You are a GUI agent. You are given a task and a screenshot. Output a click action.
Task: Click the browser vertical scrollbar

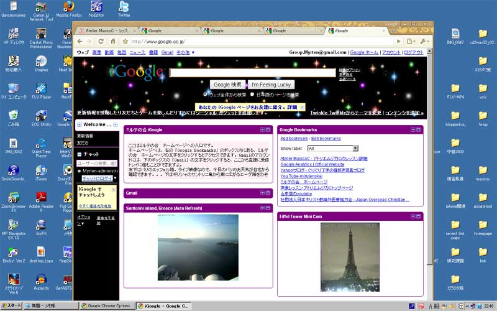click(x=430, y=159)
